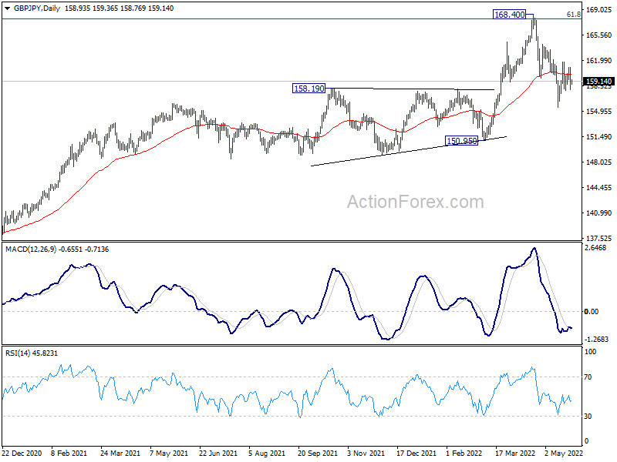The image size is (617, 462).
Task: Click the dropdown triangle beside GBPJPY,Daily
Action: click(x=7, y=8)
